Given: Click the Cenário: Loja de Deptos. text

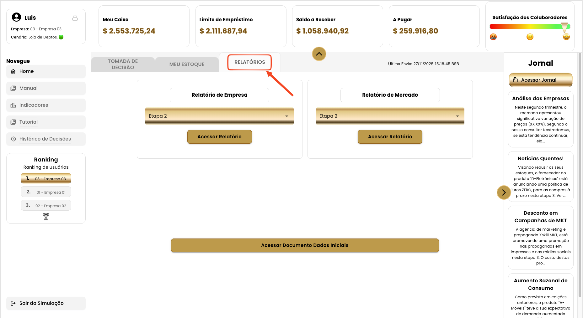Looking at the screenshot, I should [34, 37].
